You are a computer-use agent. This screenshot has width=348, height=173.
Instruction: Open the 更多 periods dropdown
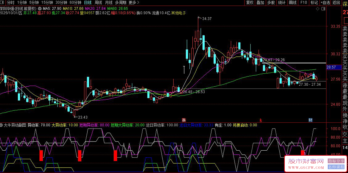(x=134, y=3)
